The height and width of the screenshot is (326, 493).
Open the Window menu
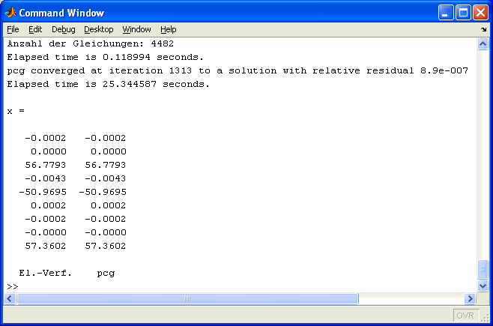(136, 29)
